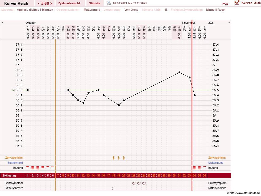The image size is (261, 196).
Task: Click the Mittelschmerz symbol on cycle day 18
Action: tap(113, 188)
